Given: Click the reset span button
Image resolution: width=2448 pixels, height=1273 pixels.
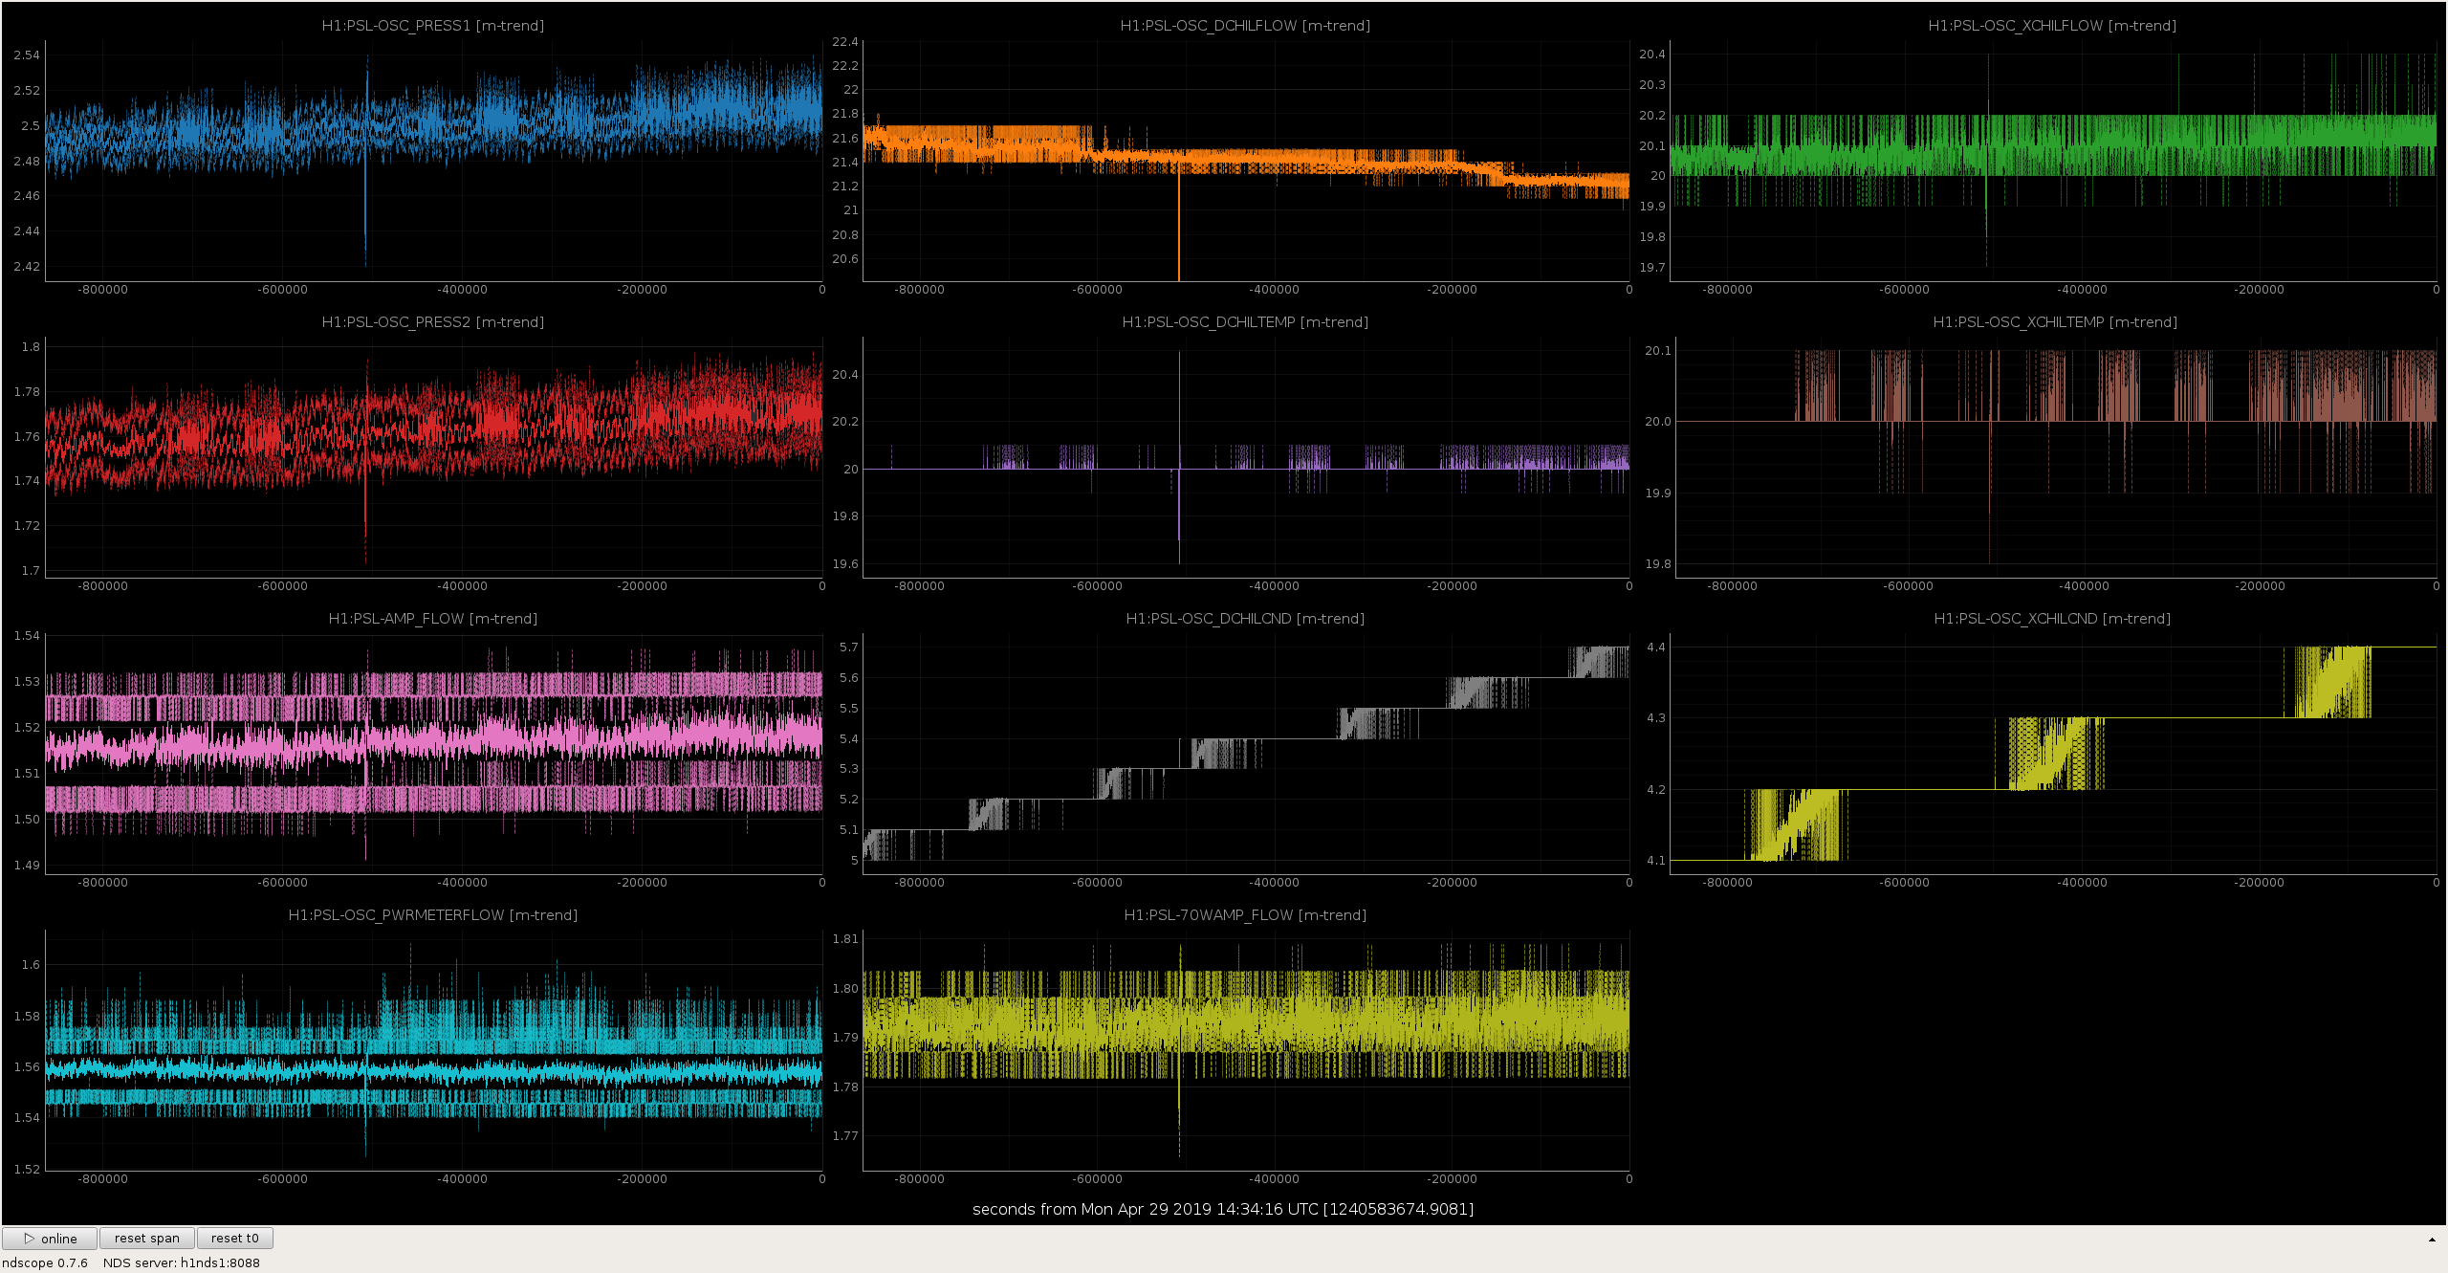Looking at the screenshot, I should 147,1238.
